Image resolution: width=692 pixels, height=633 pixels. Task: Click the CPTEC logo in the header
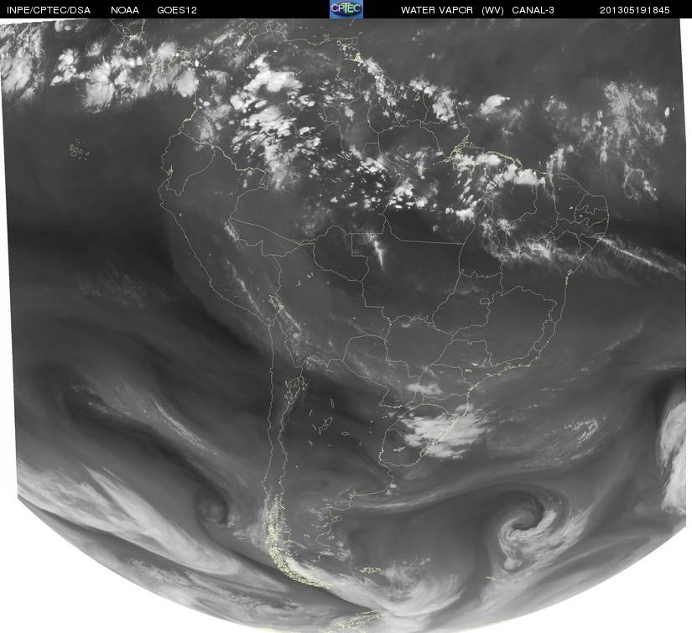click(346, 9)
